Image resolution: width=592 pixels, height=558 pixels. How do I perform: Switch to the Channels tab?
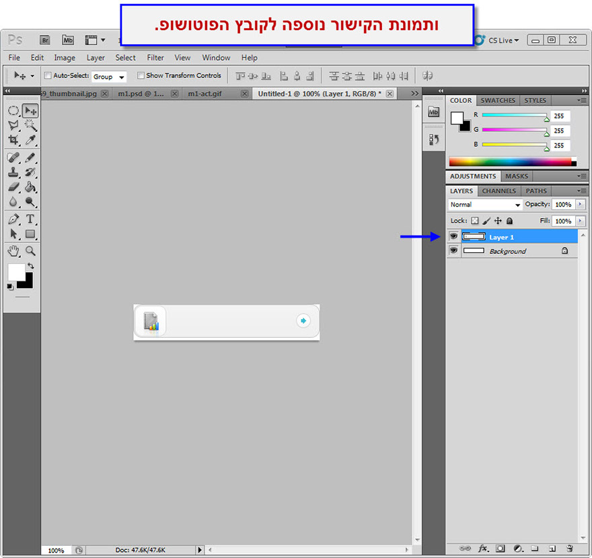[498, 190]
